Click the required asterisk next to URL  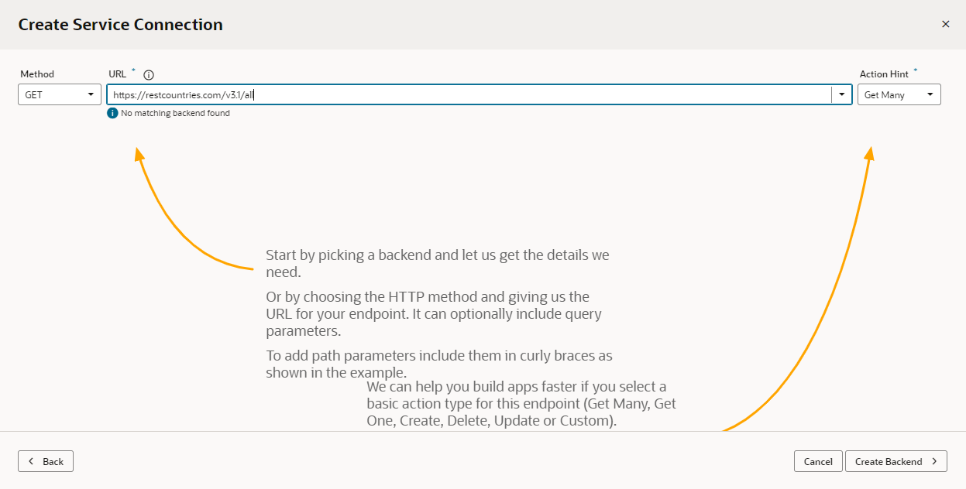coord(132,71)
